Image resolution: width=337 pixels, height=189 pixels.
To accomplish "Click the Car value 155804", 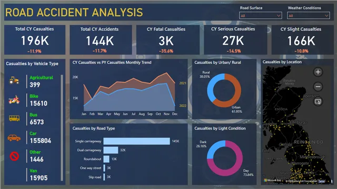I will (x=41, y=141).
